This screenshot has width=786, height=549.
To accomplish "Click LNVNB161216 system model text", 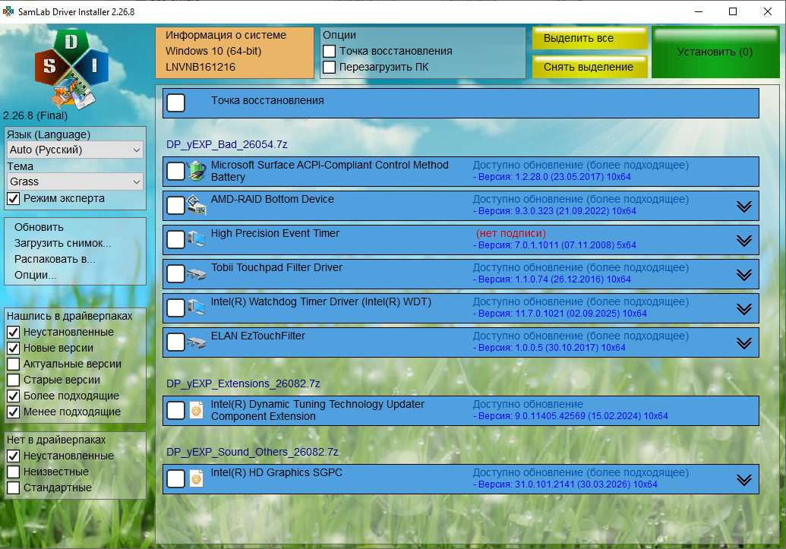I will (200, 67).
